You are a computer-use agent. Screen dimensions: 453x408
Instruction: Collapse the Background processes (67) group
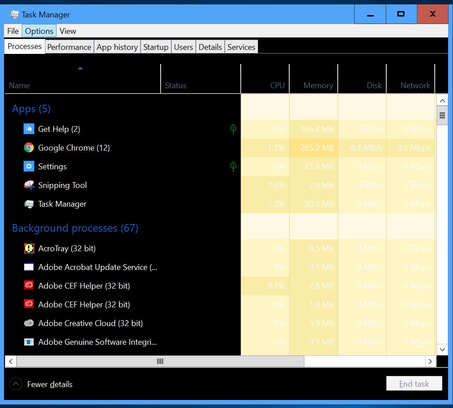click(x=75, y=228)
